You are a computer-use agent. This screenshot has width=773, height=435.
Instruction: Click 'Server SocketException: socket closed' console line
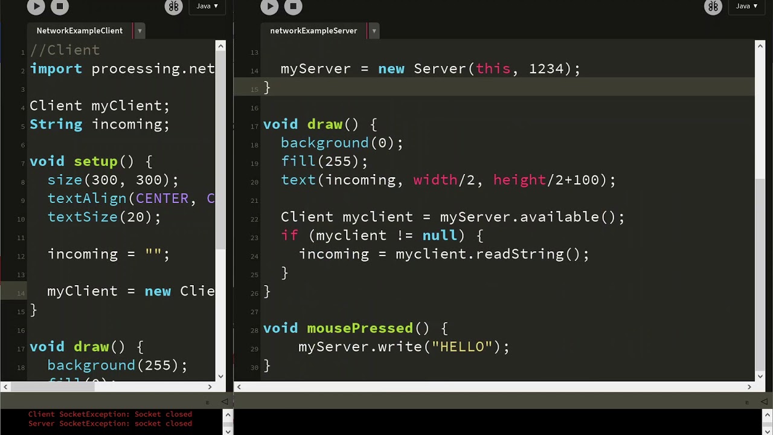click(x=110, y=424)
